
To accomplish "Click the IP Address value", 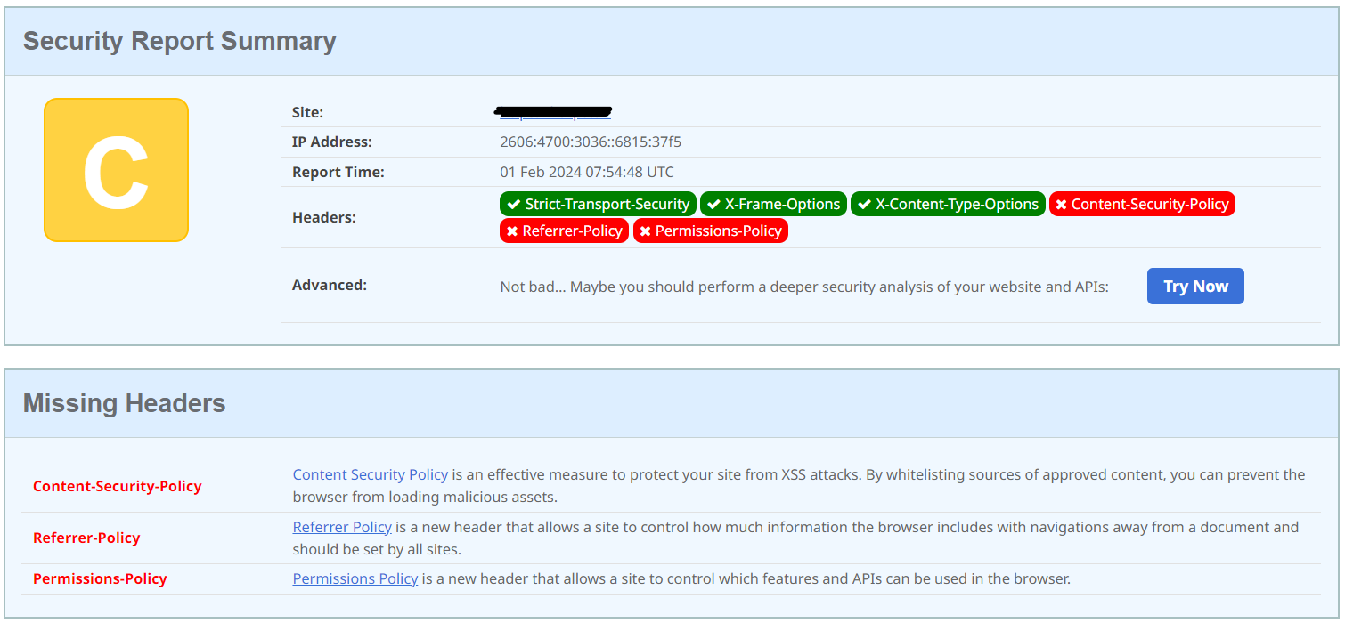I will (x=590, y=142).
